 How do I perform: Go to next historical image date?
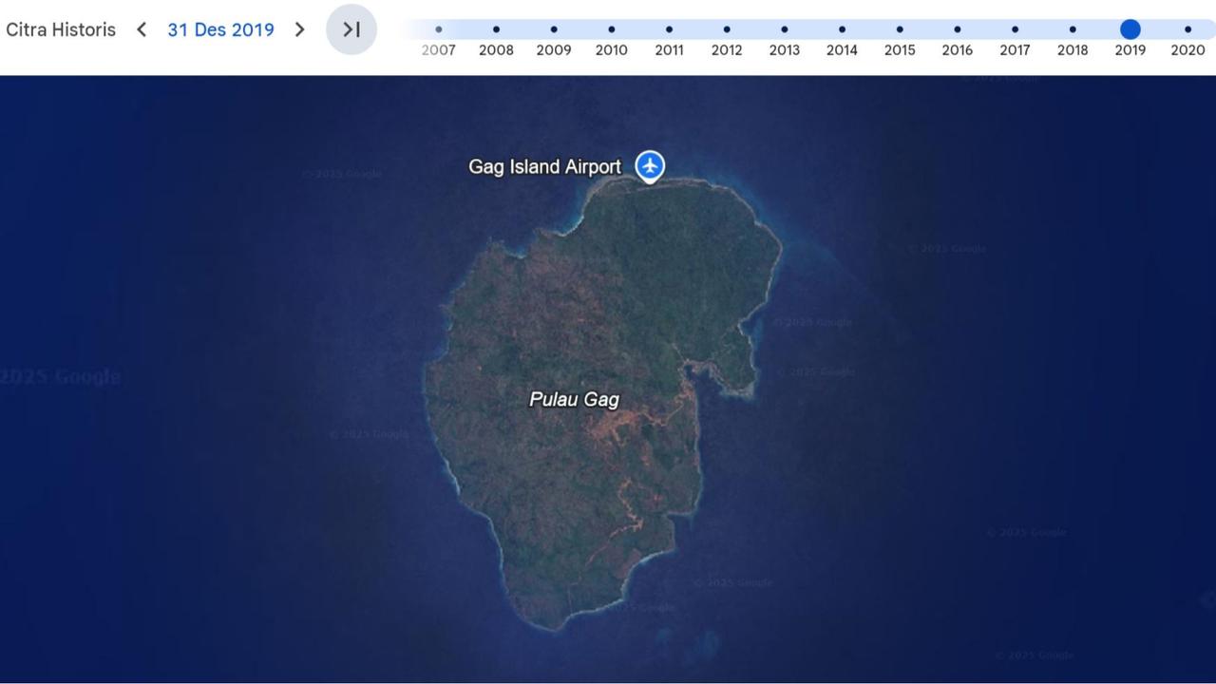click(x=299, y=29)
